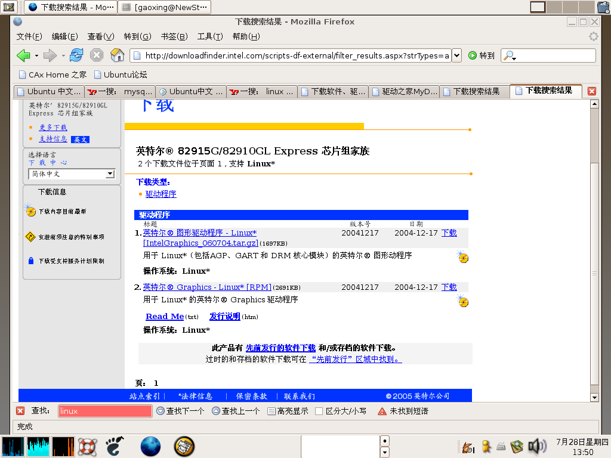Reload the page with refresh icon
The image size is (611, 458).
(x=76, y=55)
